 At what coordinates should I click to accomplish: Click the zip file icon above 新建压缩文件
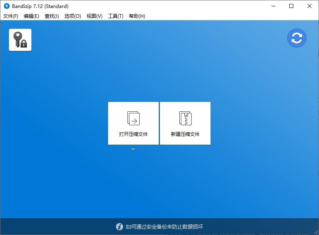[185, 118]
